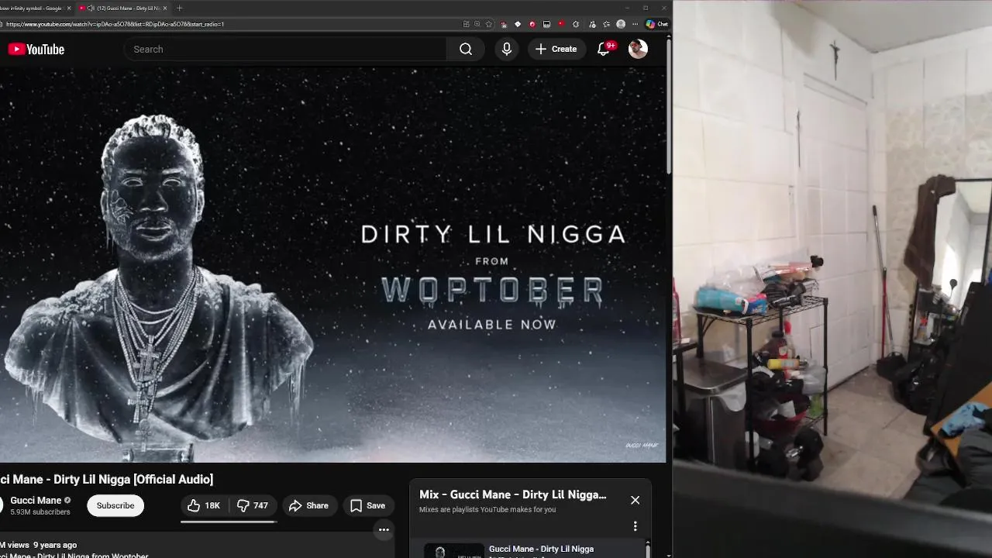
Task: Save the video to a playlist
Action: (x=368, y=505)
